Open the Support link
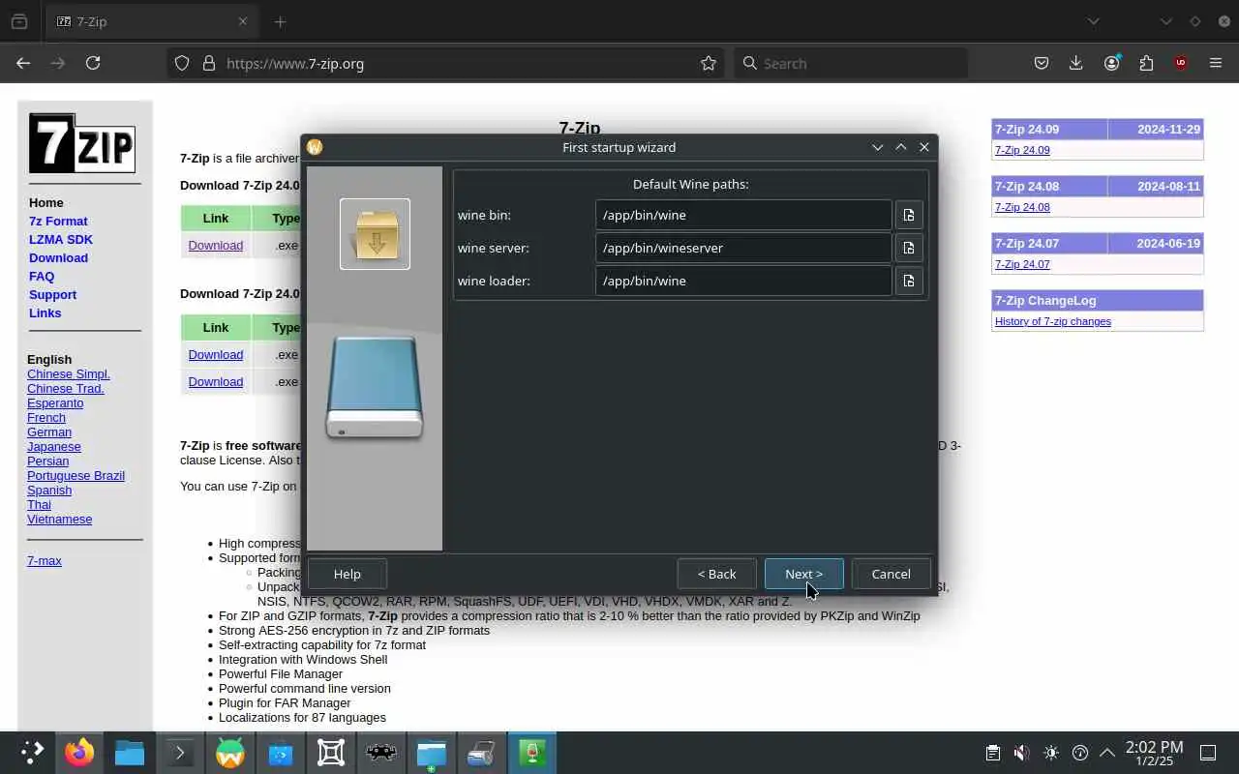 click(x=52, y=294)
